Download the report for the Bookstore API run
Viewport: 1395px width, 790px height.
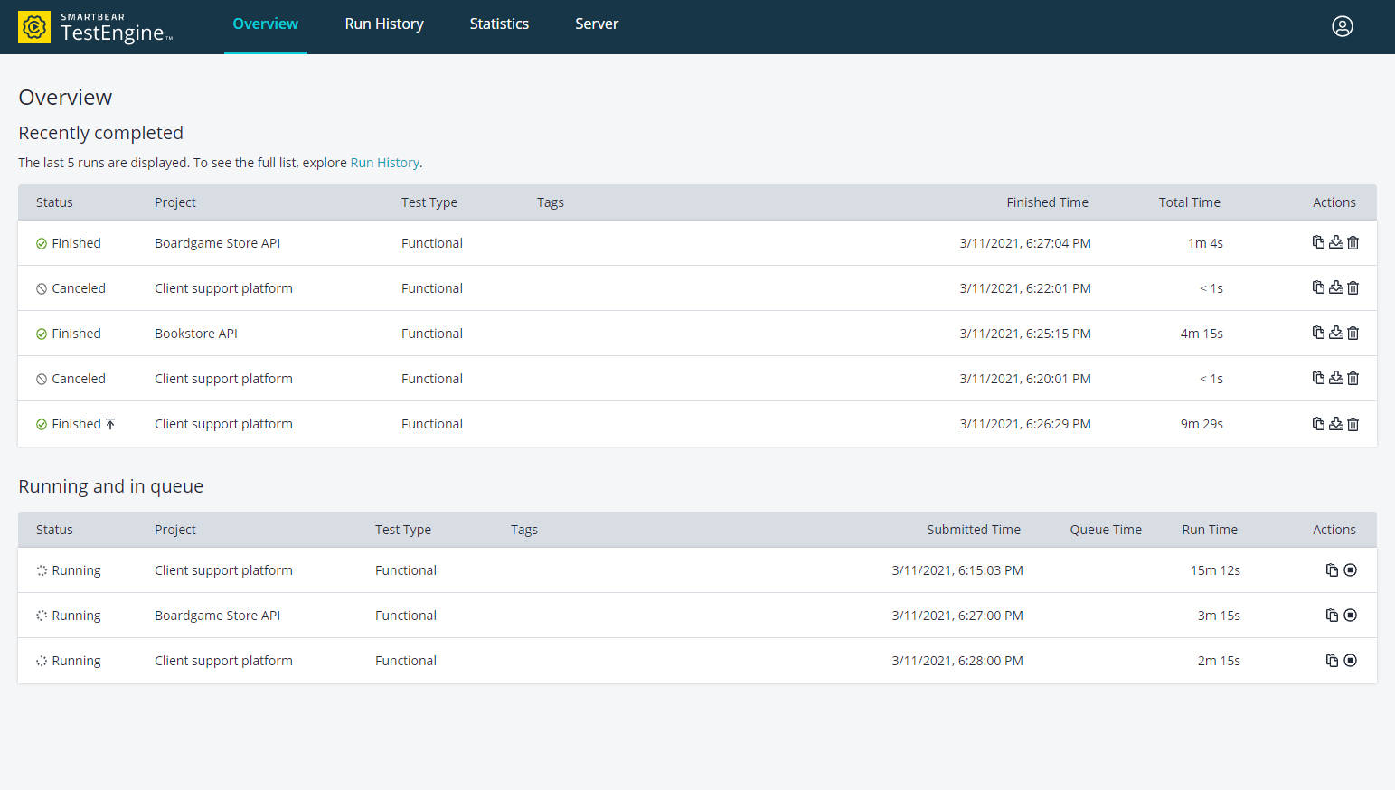(x=1335, y=333)
